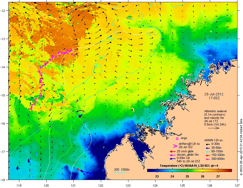Click color bar tick label '23'

pyautogui.click(x=157, y=176)
